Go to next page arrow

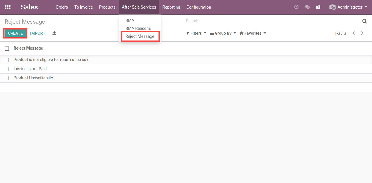362,33
